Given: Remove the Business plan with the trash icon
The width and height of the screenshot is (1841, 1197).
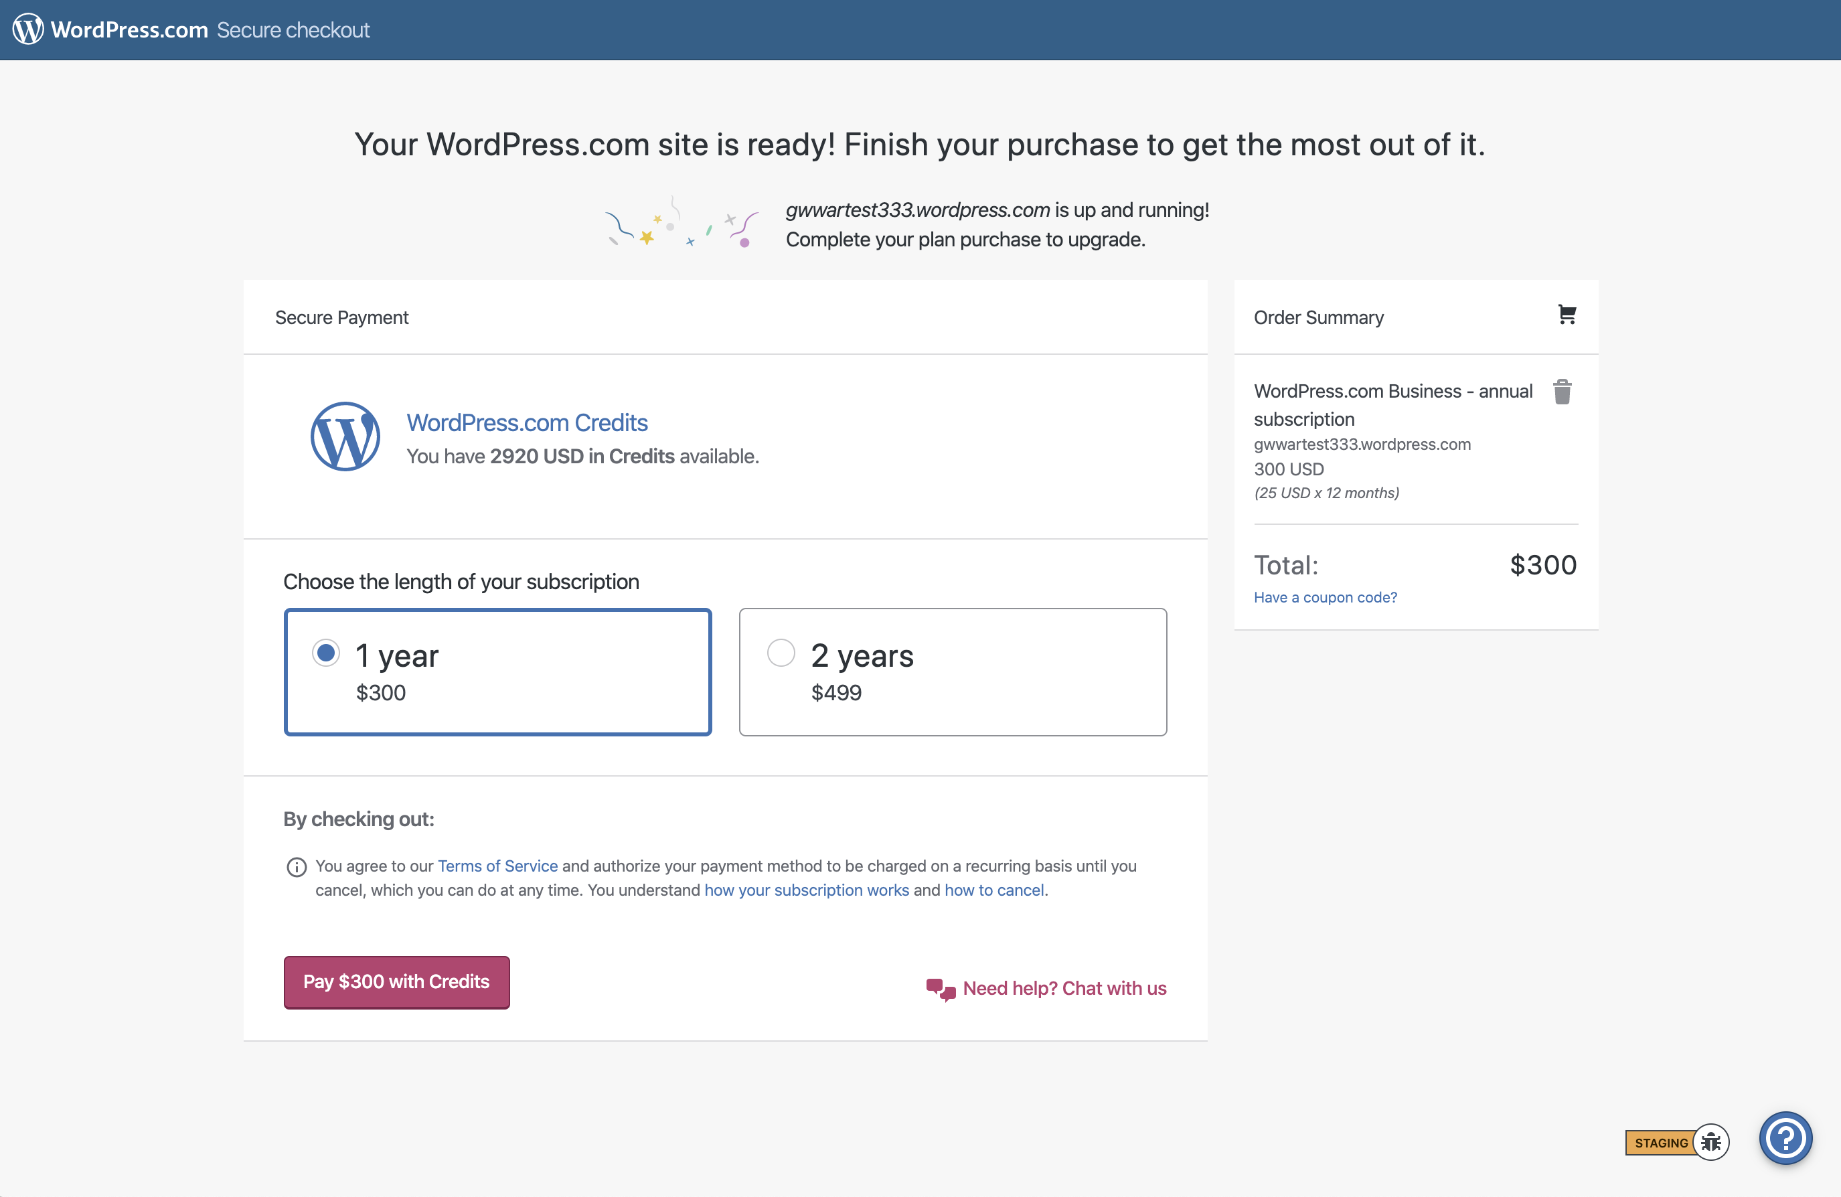Looking at the screenshot, I should pyautogui.click(x=1562, y=392).
